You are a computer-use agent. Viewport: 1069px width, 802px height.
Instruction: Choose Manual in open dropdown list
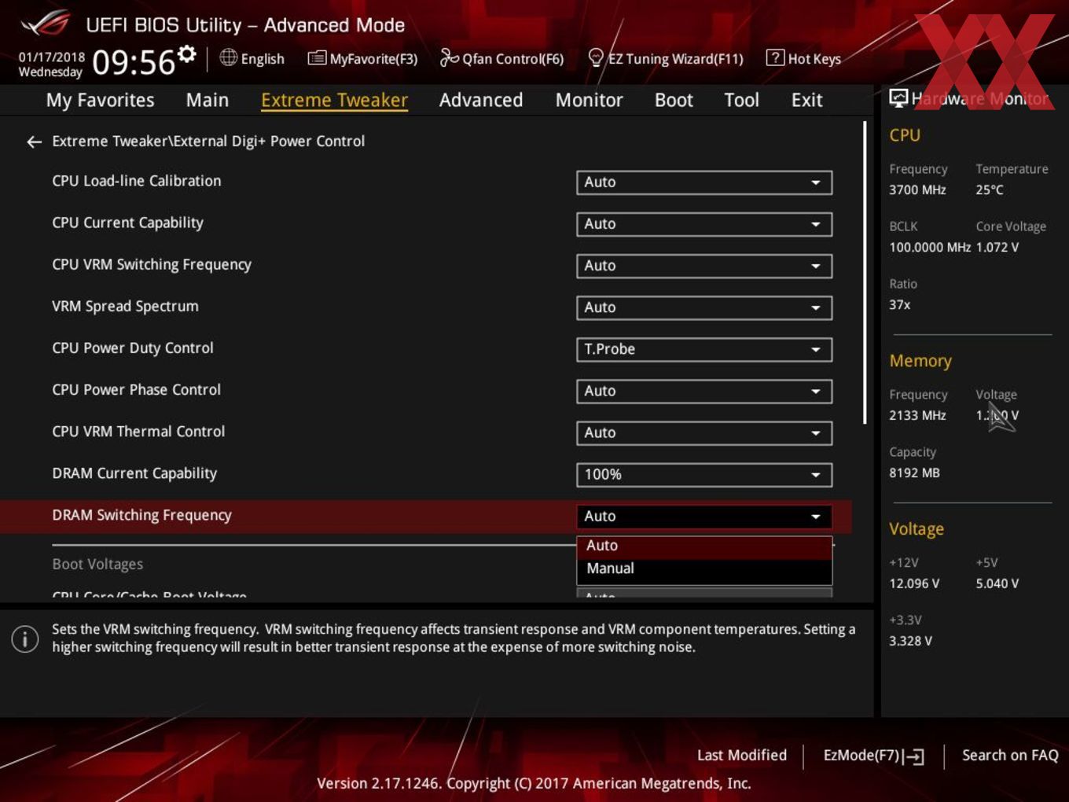tap(703, 568)
